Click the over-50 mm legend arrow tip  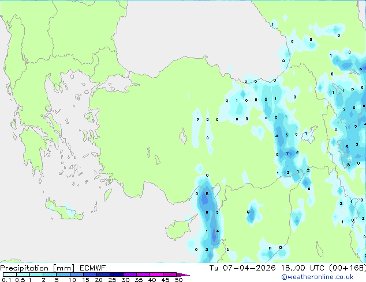(x=183, y=275)
